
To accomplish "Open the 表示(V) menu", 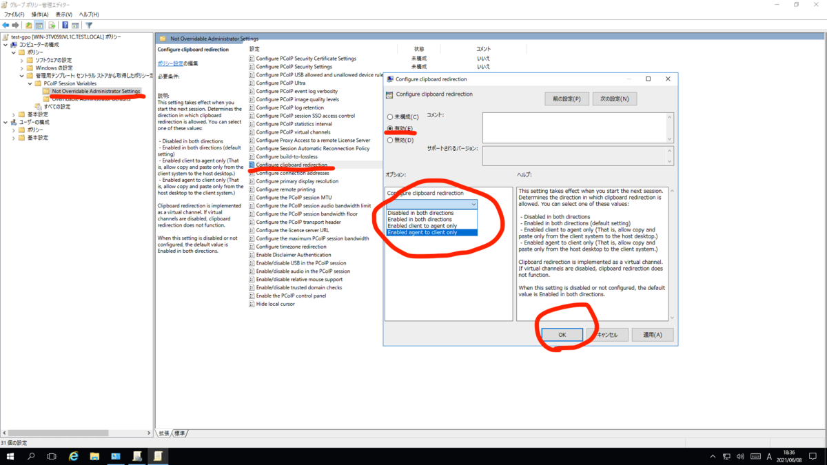I will point(63,14).
